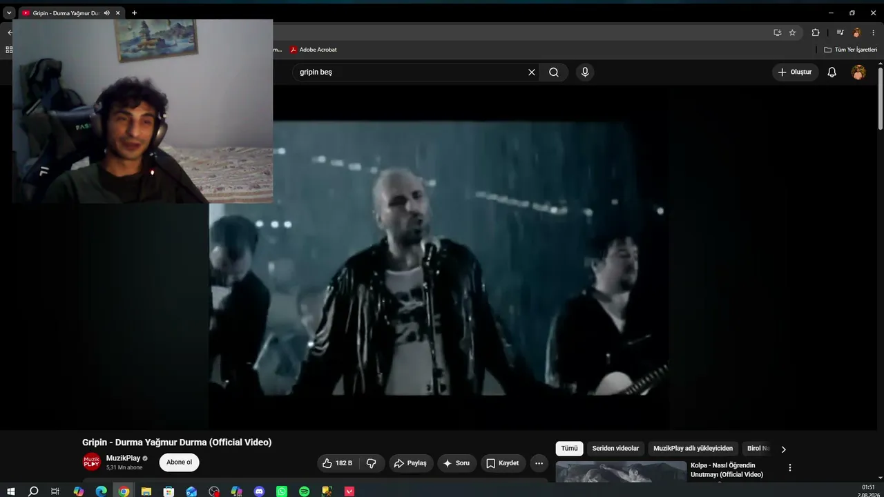Open Microsoft 365 Copilot from the taskbar
884x497 pixels.
click(236, 491)
